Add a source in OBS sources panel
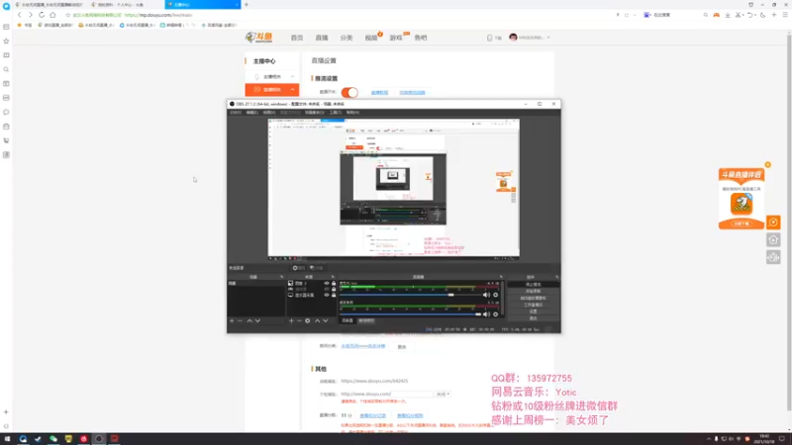This screenshot has height=445, width=792. click(x=291, y=320)
